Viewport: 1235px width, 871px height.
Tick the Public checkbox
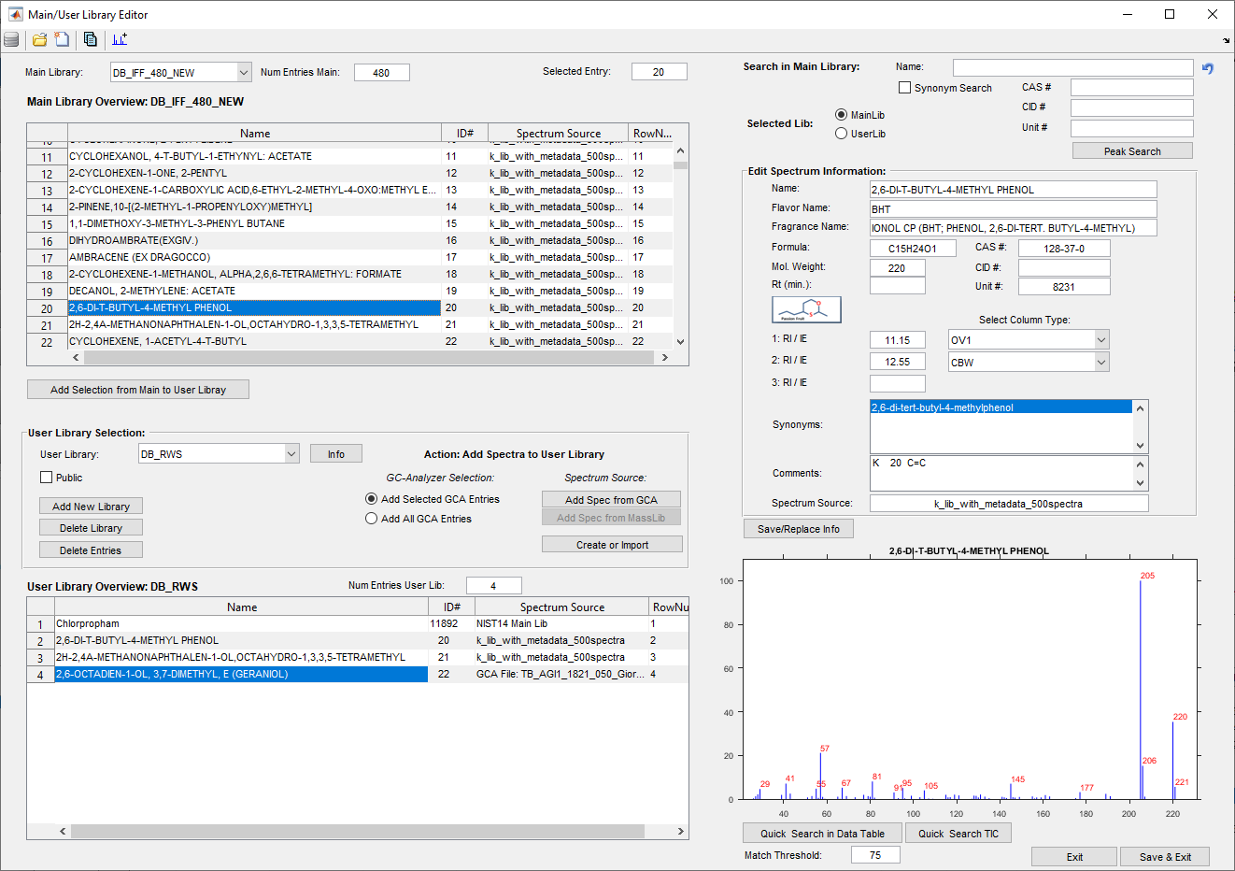[47, 478]
